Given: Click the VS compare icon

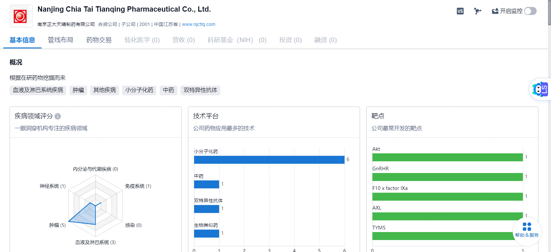Looking at the screenshot, I should click(460, 11).
